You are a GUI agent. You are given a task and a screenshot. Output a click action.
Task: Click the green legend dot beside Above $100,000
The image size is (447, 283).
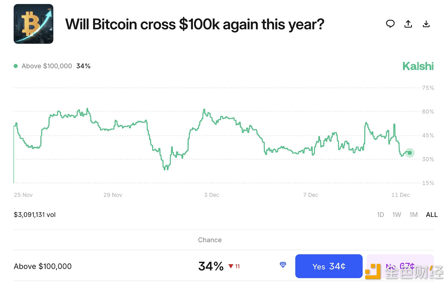(16, 66)
